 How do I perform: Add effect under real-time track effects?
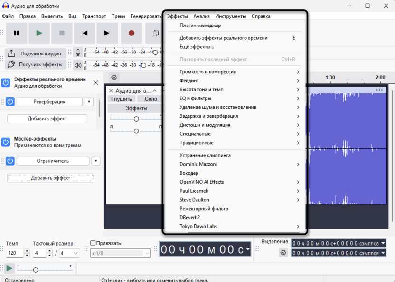[47, 119]
